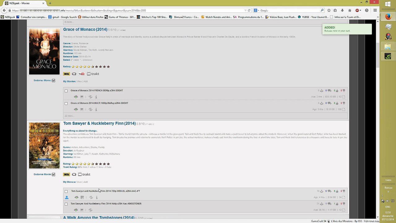The height and width of the screenshot is (223, 396).
Task: Set the star rating for Tom Sawyer & Huckleberry Finn
Action: click(91, 164)
